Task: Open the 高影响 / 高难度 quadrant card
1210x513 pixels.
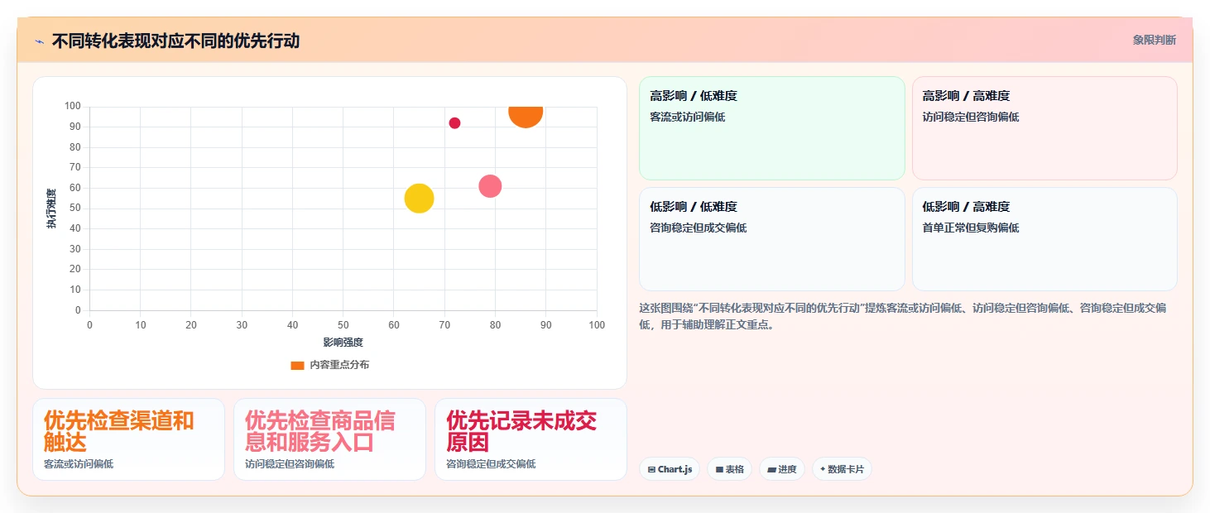Action: pyautogui.click(x=1044, y=128)
